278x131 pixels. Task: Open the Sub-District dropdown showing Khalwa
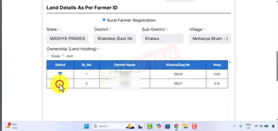(x=163, y=39)
